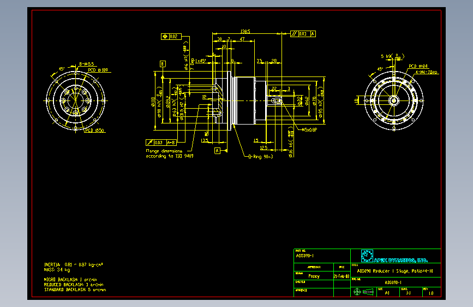This screenshot has height=307, width=473.
Task: Click the 'PCD ø84' label
Action: point(418,66)
